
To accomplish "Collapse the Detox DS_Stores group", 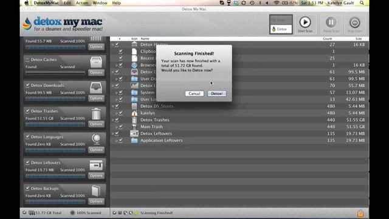I will [x=113, y=106].
